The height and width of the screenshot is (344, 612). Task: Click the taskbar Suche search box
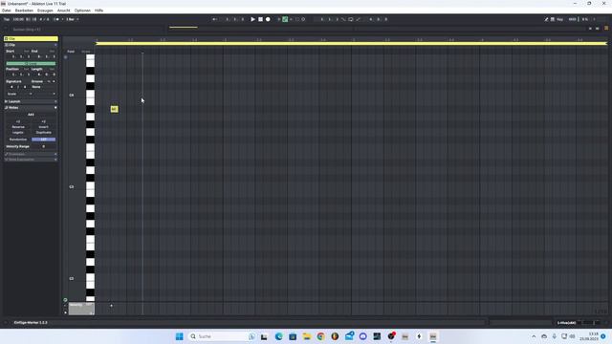[x=222, y=336]
